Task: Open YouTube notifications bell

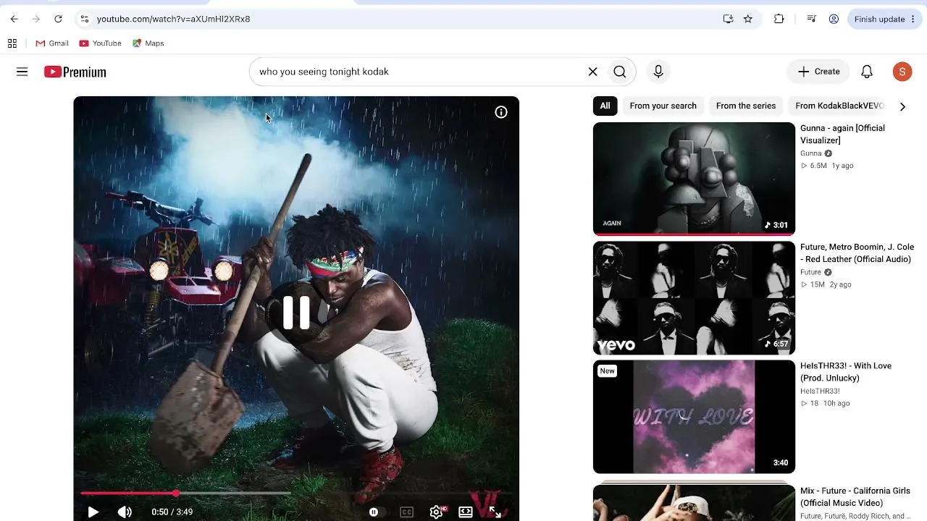Action: (x=867, y=72)
